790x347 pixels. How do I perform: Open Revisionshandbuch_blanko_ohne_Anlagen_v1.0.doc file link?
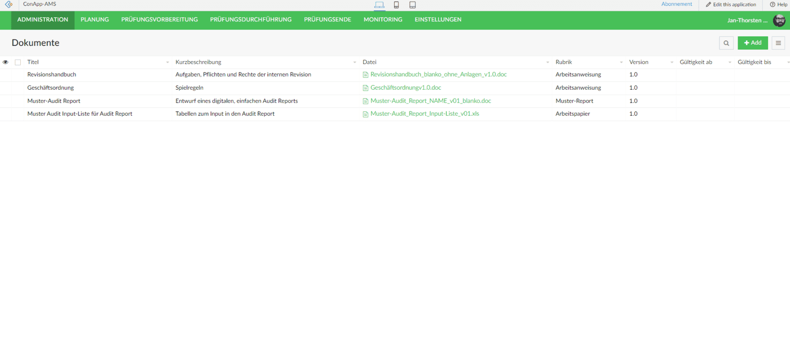click(x=438, y=74)
